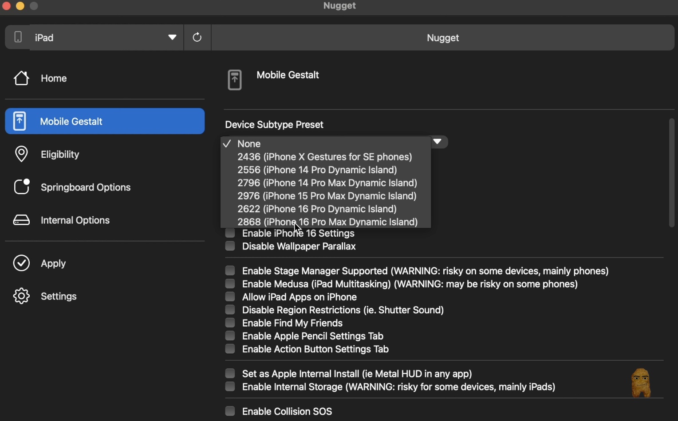Screen dimensions: 678x421
Task: Open the Settings page
Action: 105,296
